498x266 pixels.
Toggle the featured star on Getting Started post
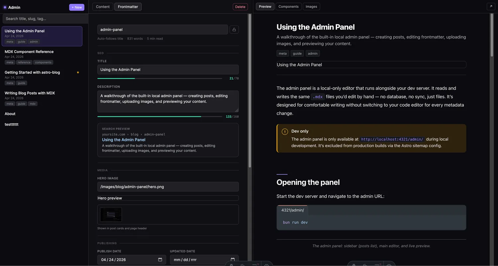[x=78, y=72]
